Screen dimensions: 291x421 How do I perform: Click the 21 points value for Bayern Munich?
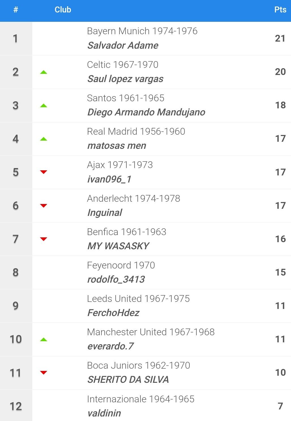point(280,38)
